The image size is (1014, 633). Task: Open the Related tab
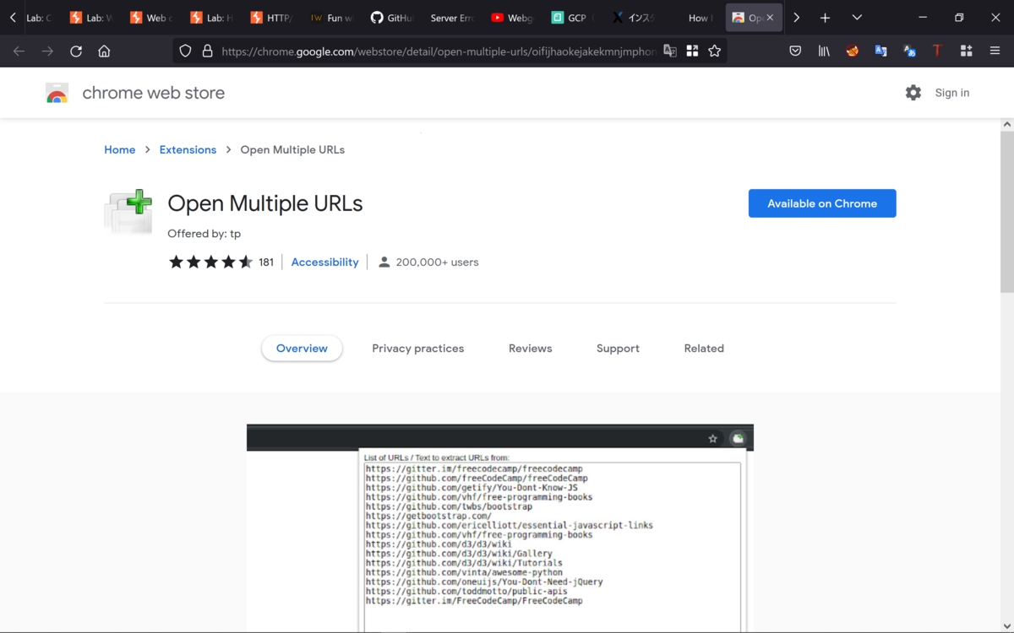tap(704, 349)
